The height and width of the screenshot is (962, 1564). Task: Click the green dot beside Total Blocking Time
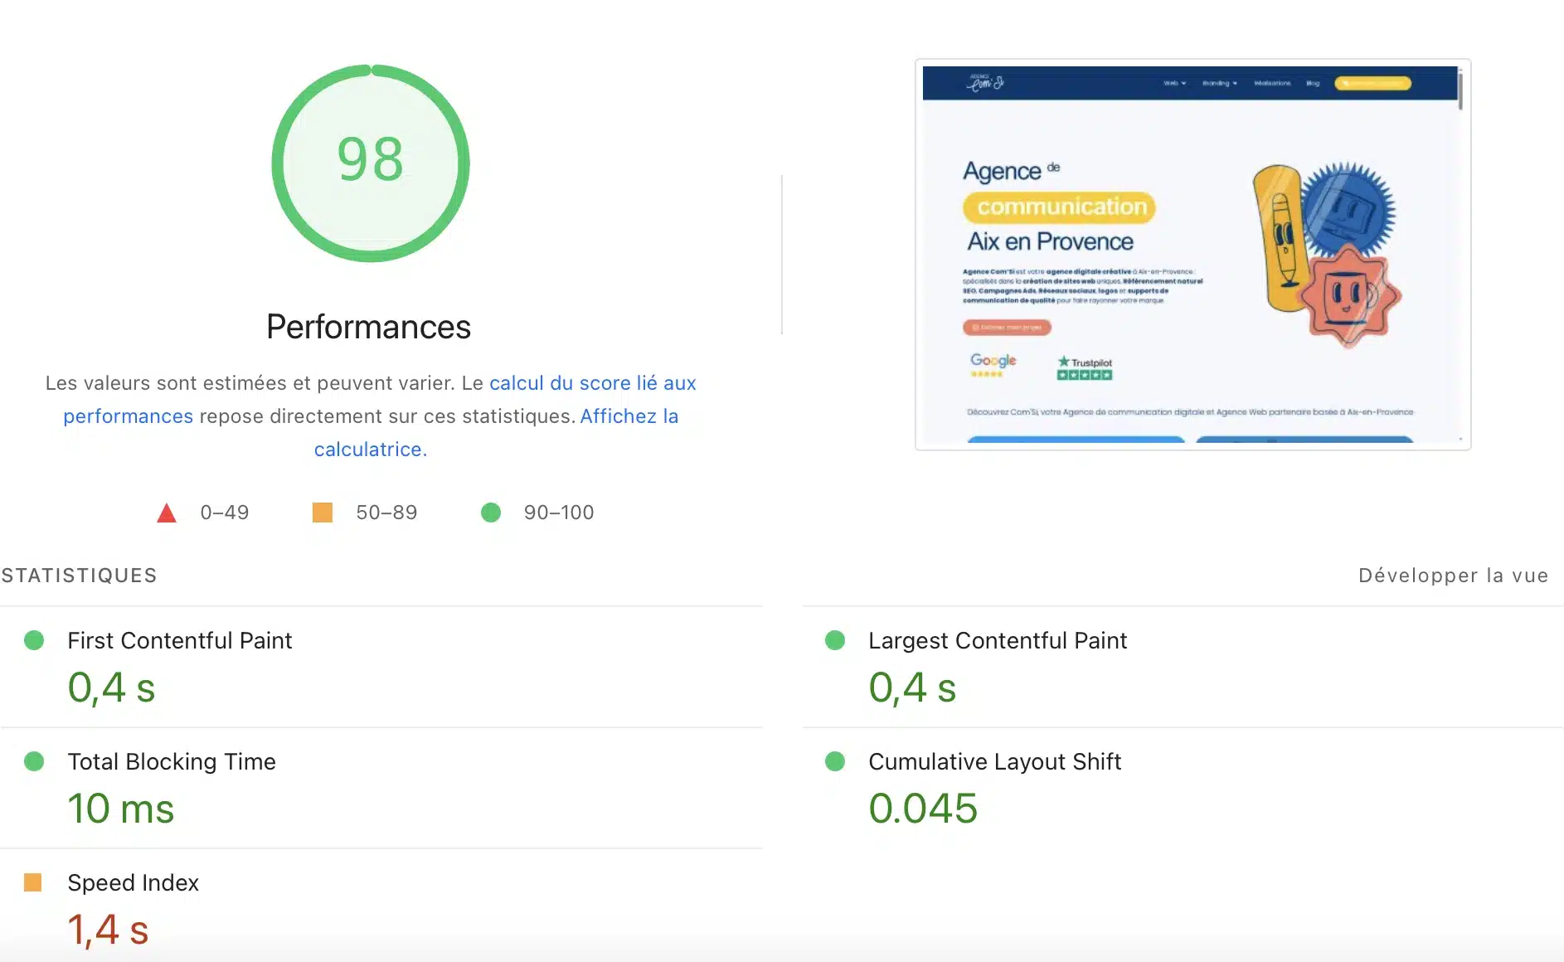pos(35,760)
